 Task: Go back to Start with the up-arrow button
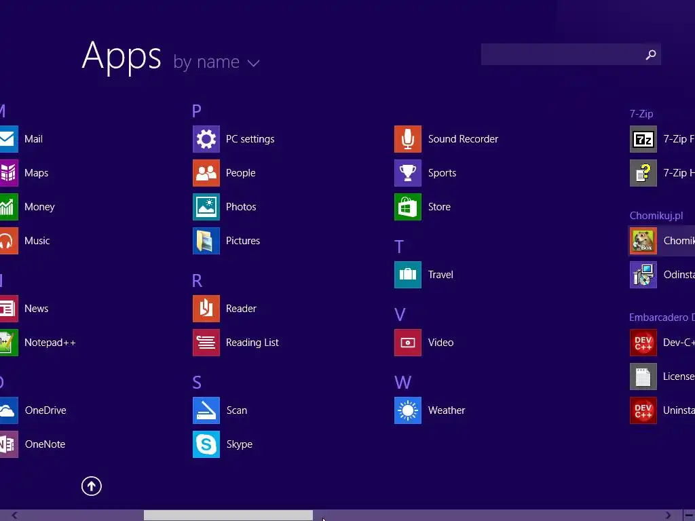[x=92, y=486]
